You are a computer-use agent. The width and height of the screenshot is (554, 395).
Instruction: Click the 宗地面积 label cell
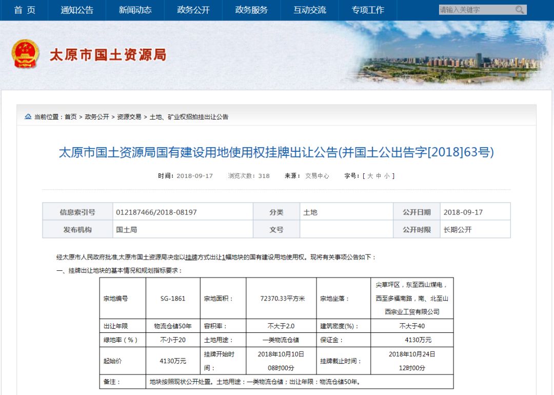223,299
